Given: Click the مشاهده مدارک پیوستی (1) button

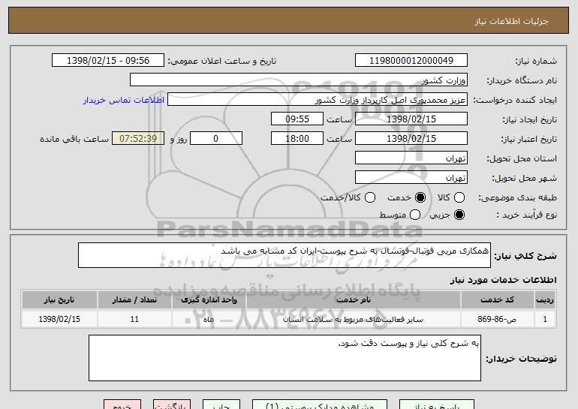Looking at the screenshot, I should 320,404.
